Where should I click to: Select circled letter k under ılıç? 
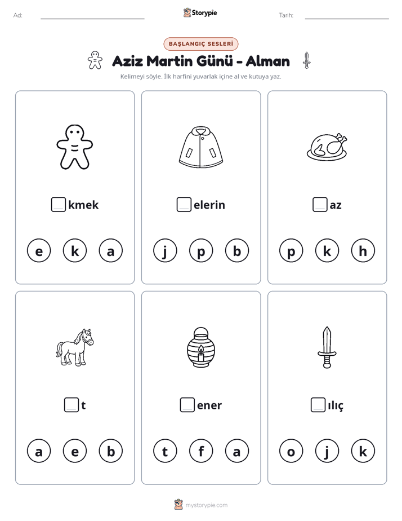[363, 451]
